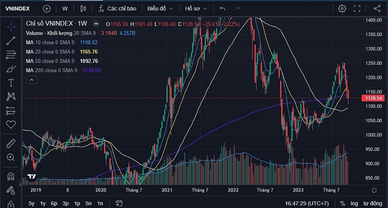This screenshot has width=388, height=208.
Task: Toggle log scale
Action: (x=354, y=203)
